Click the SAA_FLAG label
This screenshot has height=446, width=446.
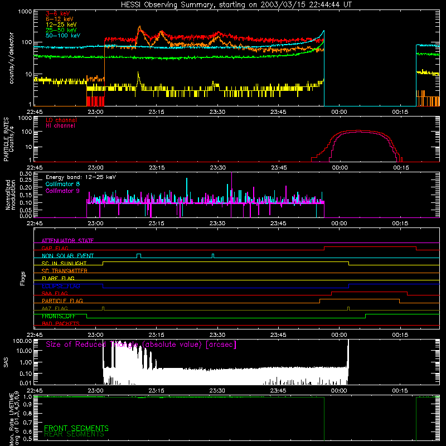point(55,293)
